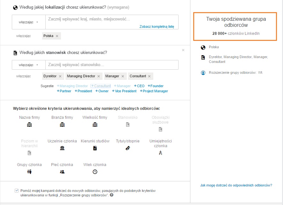283x205 pixels.
Task: Select the "Wiek członka" clock icon
Action: click(95, 171)
